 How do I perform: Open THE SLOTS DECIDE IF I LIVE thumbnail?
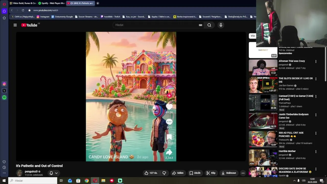[263, 85]
